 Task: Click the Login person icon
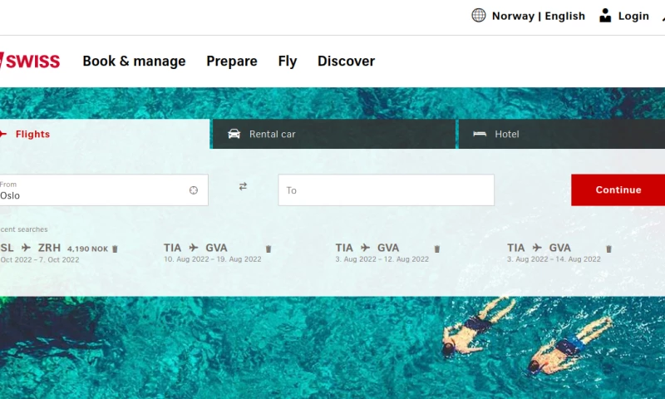coord(605,16)
